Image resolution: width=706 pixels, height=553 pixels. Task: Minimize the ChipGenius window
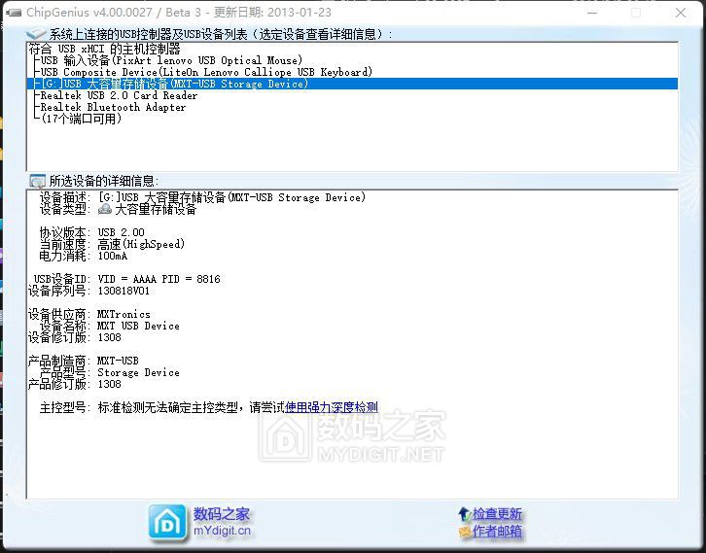[x=592, y=13]
